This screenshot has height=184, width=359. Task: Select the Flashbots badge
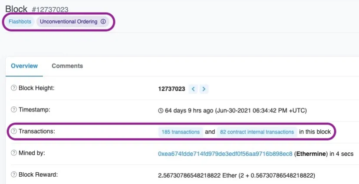pyautogui.click(x=20, y=22)
